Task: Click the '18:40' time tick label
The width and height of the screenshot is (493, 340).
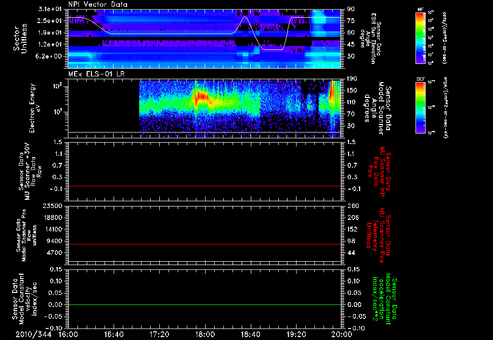Action: [x=250, y=334]
